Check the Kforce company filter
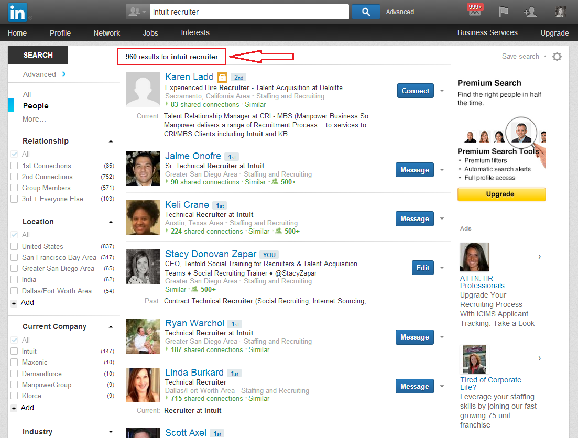 [14, 396]
